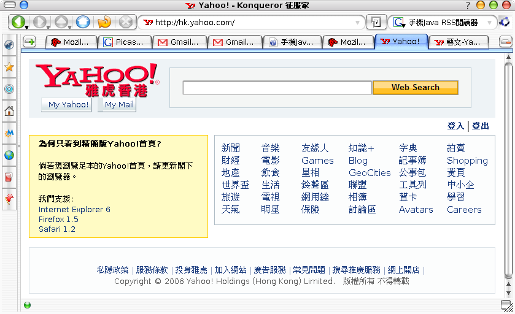Click title bar help question mark

[468, 6]
